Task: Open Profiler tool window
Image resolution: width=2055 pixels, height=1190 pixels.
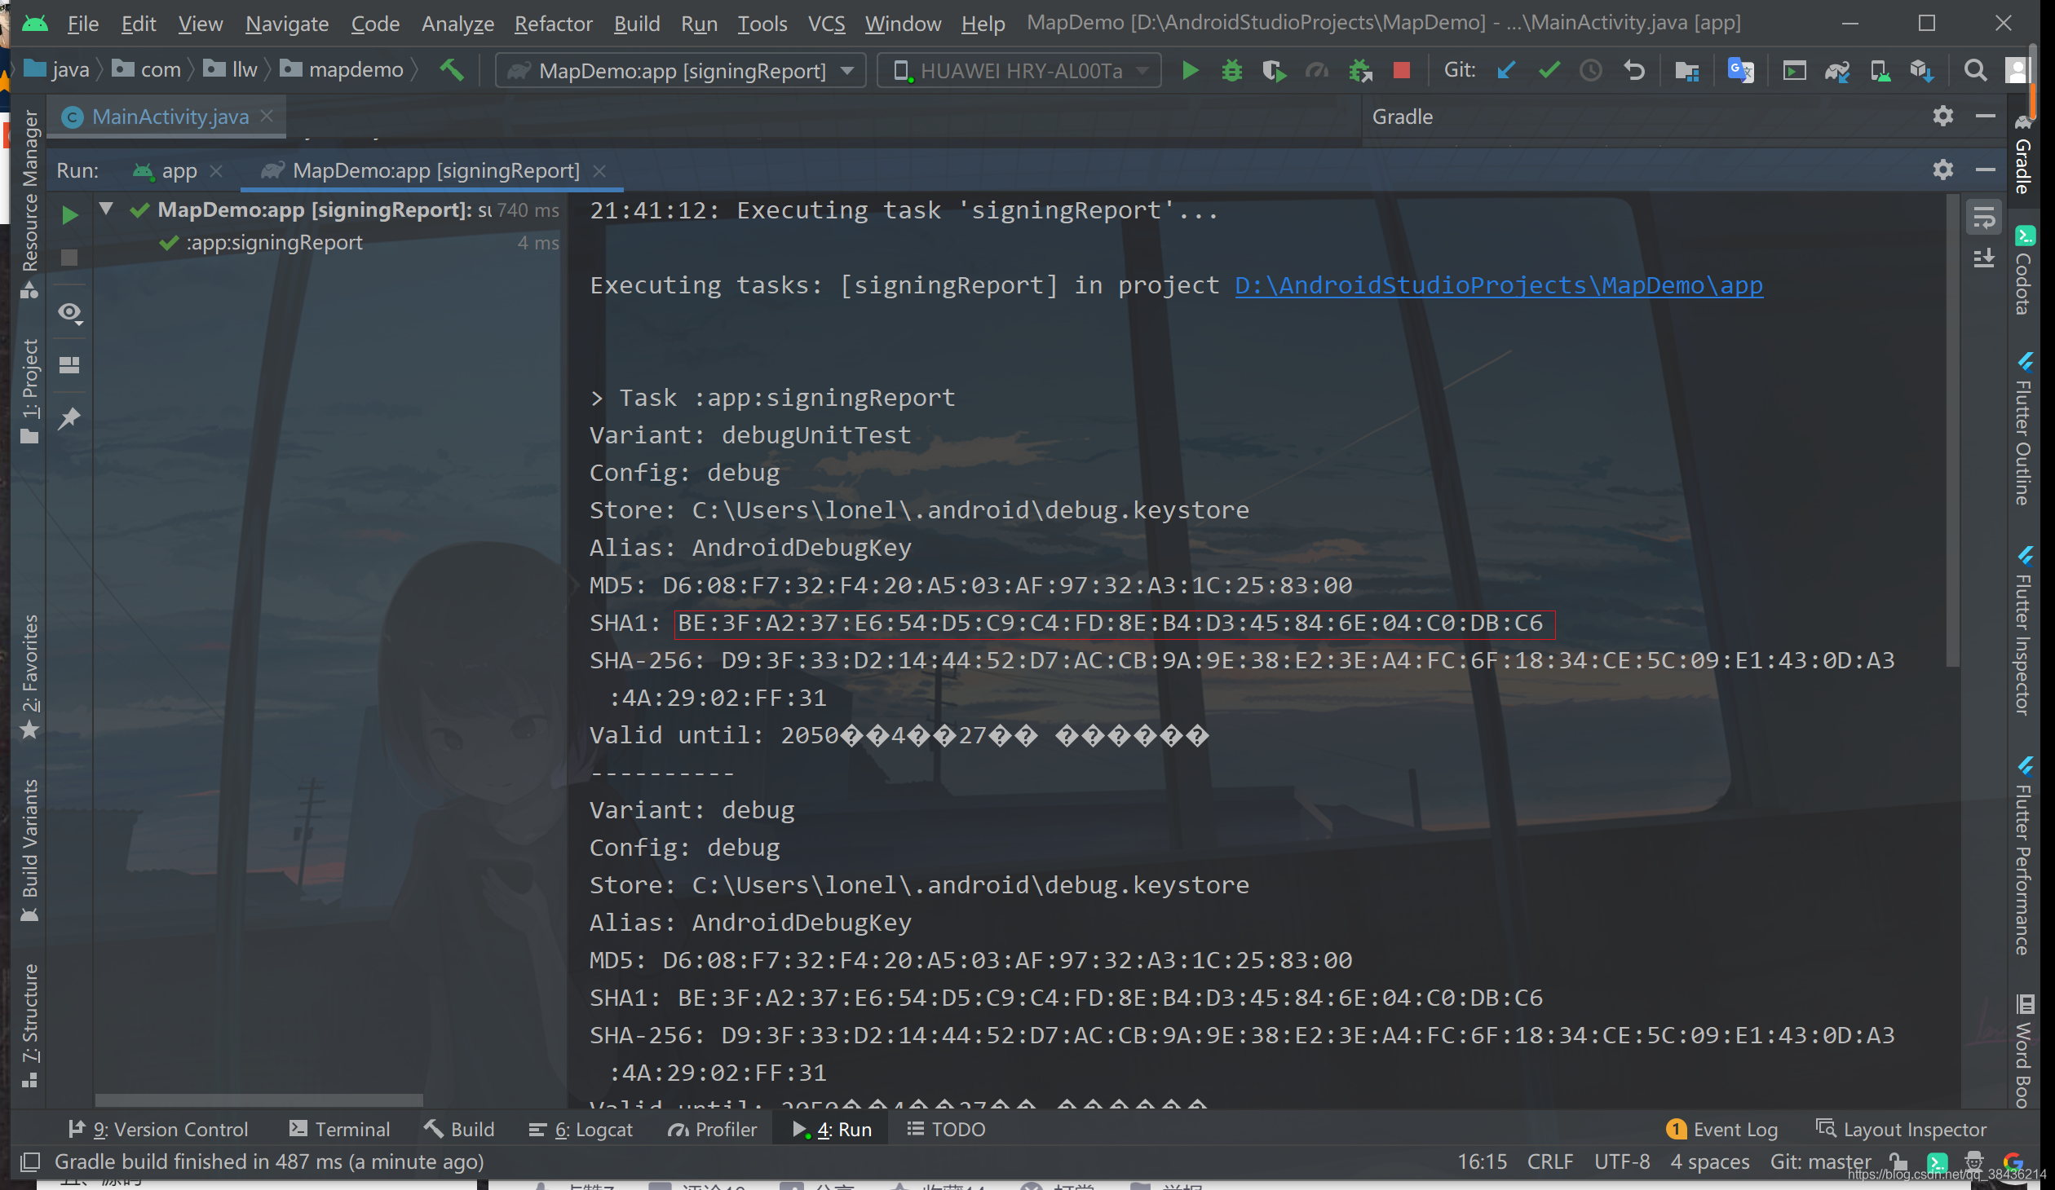Action: pyautogui.click(x=712, y=1129)
